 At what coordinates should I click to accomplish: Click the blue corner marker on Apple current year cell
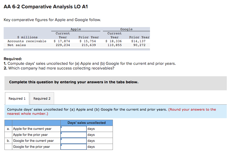[x=61, y=127]
